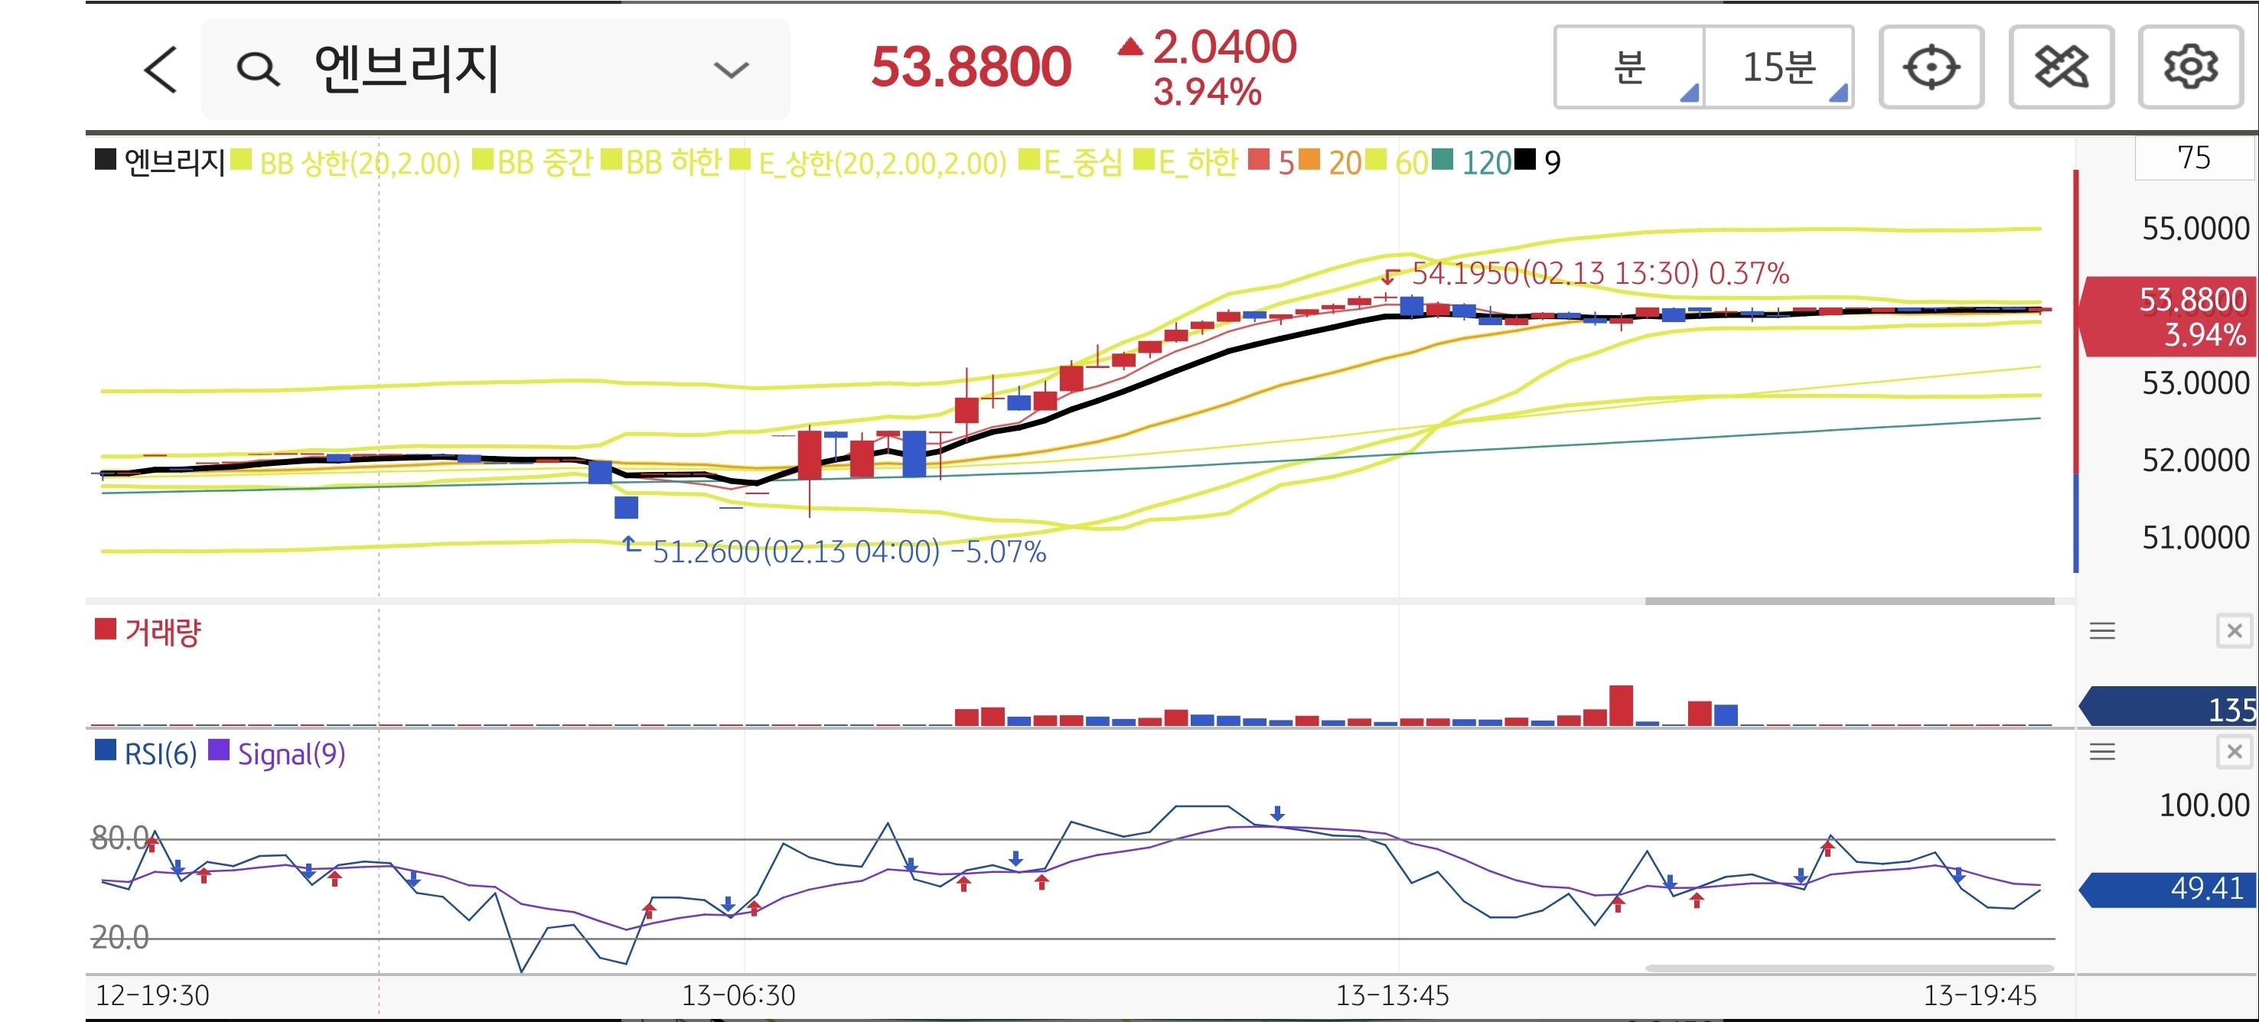Open chart settings gear icon

(x=2189, y=67)
